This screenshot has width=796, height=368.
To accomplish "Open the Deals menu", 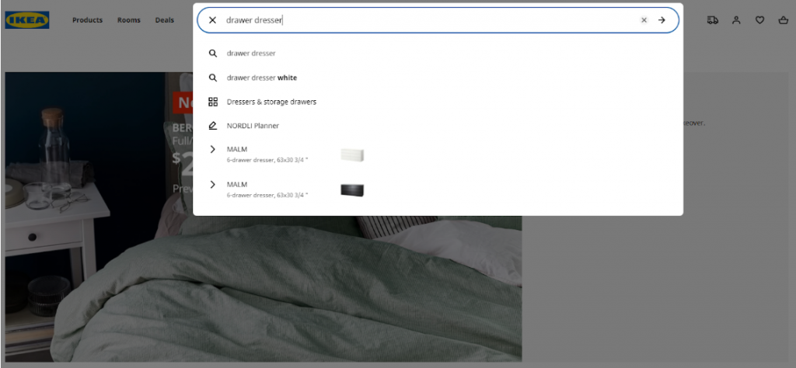I will pos(164,20).
